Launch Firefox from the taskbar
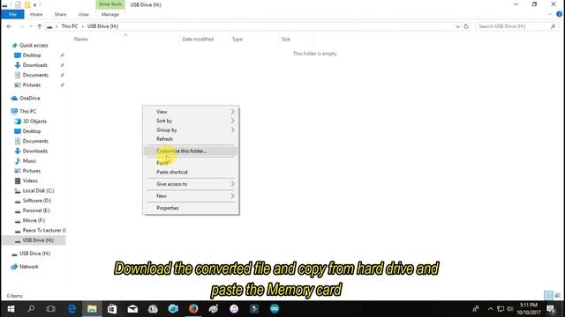565x317 pixels. click(x=193, y=309)
